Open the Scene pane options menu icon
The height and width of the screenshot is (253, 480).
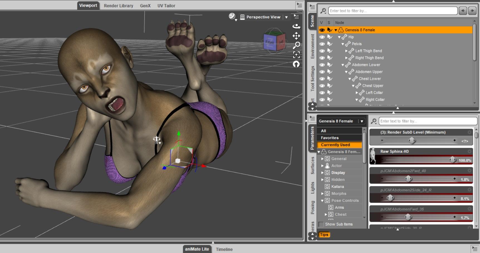coord(312,7)
